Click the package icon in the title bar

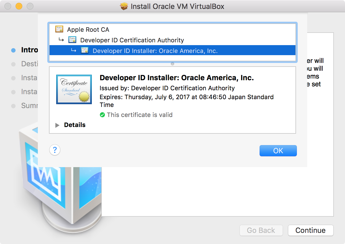[124, 6]
